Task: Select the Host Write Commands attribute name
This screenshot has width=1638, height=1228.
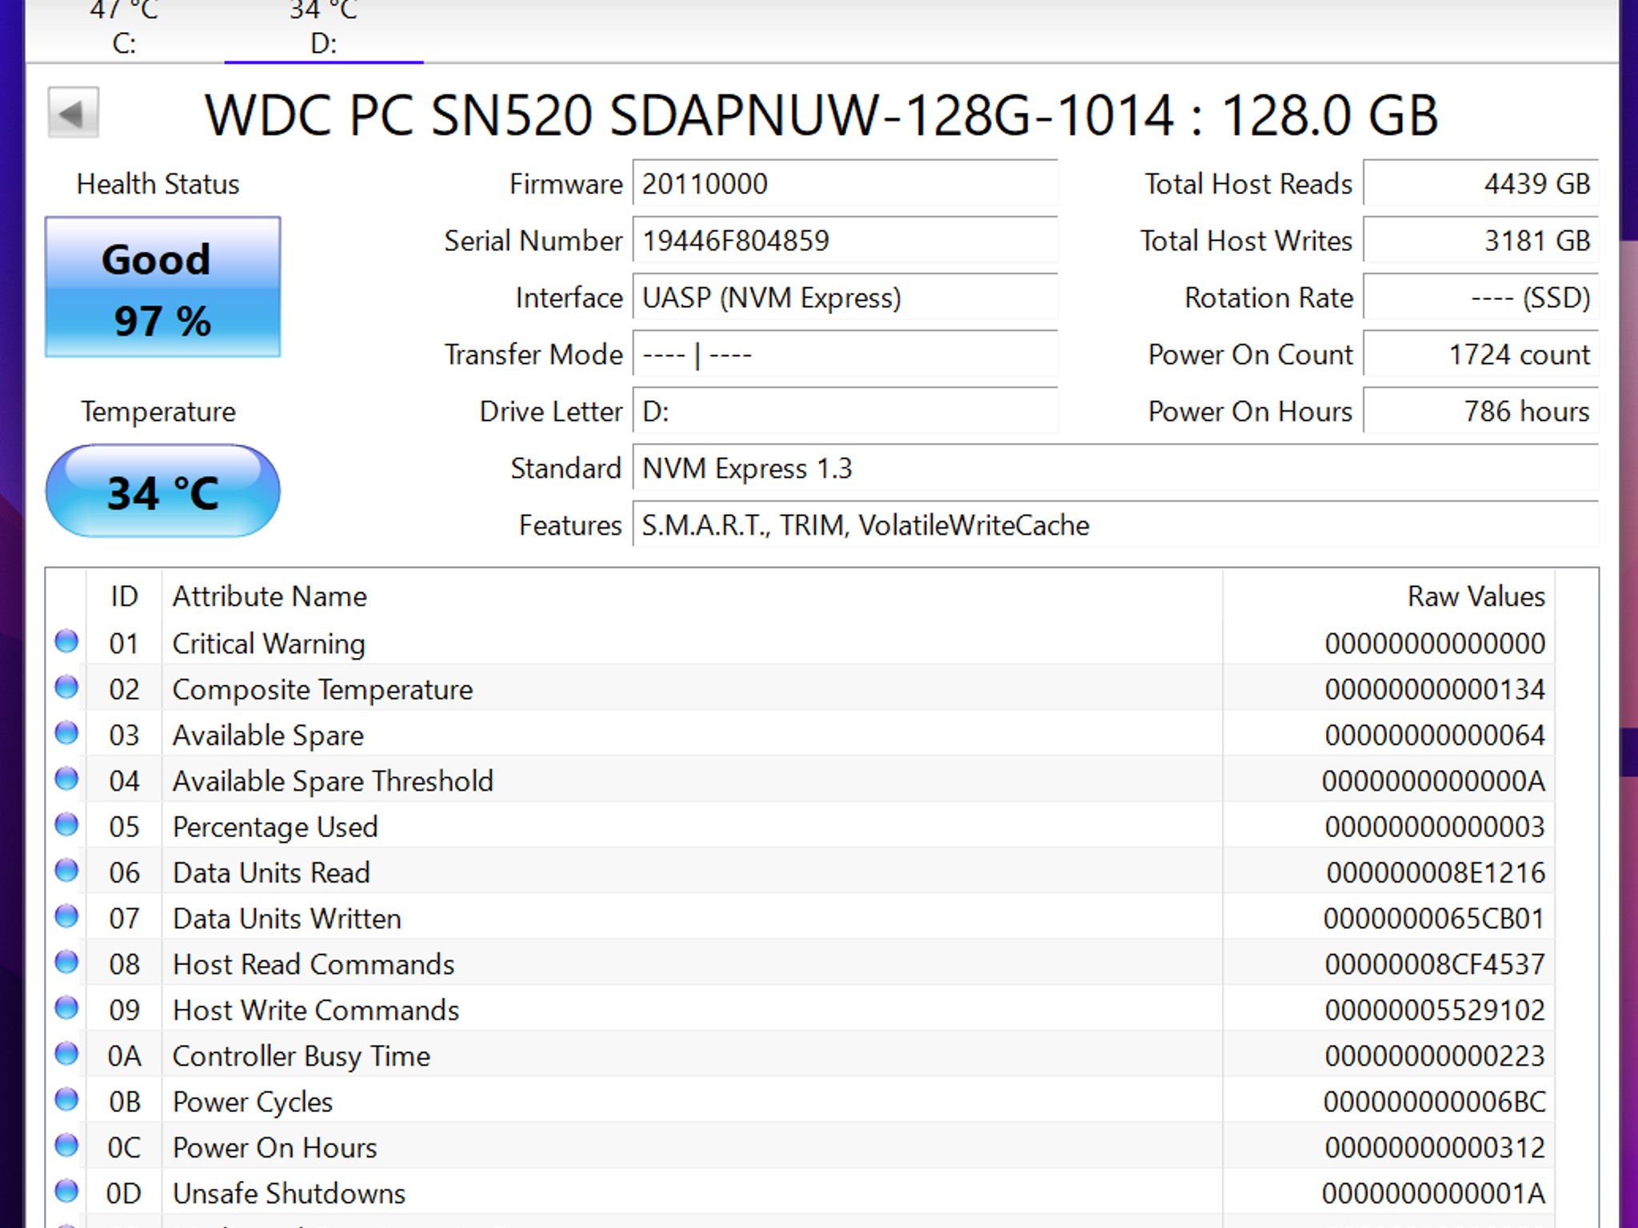Action: 316,1010
